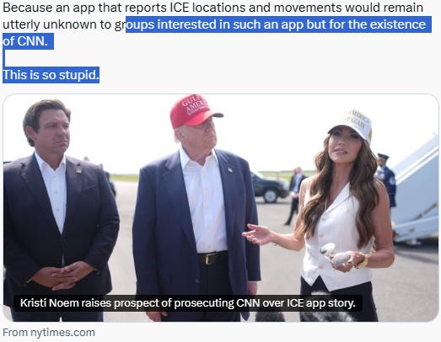
Task: Click the red cap in the photo
Action: pos(194,111)
